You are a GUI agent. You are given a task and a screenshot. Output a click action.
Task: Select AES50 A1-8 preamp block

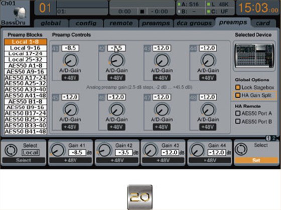point(26,65)
